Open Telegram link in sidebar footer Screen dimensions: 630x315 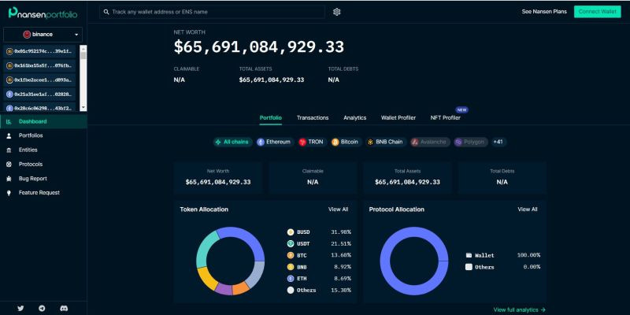pos(42,309)
